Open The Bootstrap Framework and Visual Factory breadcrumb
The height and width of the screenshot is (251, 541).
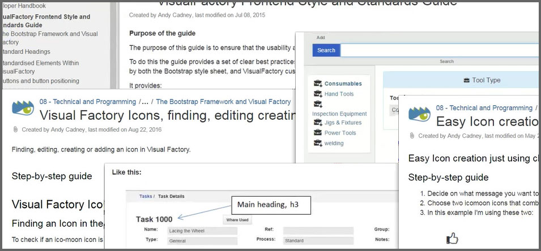click(x=223, y=102)
